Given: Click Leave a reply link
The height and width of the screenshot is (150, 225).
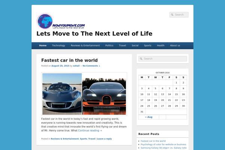Looking at the screenshot, I should point(104,139).
